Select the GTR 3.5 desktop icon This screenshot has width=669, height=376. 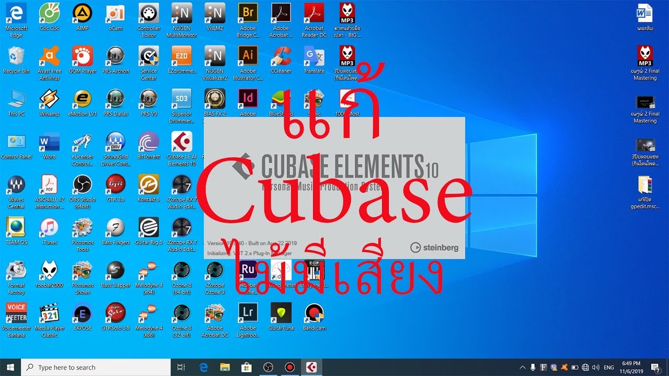pos(116,187)
